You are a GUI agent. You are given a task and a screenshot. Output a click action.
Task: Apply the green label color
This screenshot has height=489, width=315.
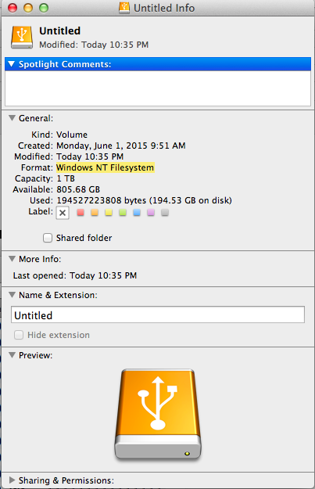tap(123, 213)
